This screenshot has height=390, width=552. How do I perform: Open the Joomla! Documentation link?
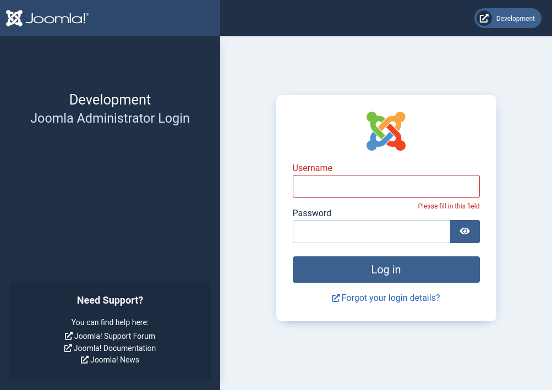pyautogui.click(x=114, y=348)
